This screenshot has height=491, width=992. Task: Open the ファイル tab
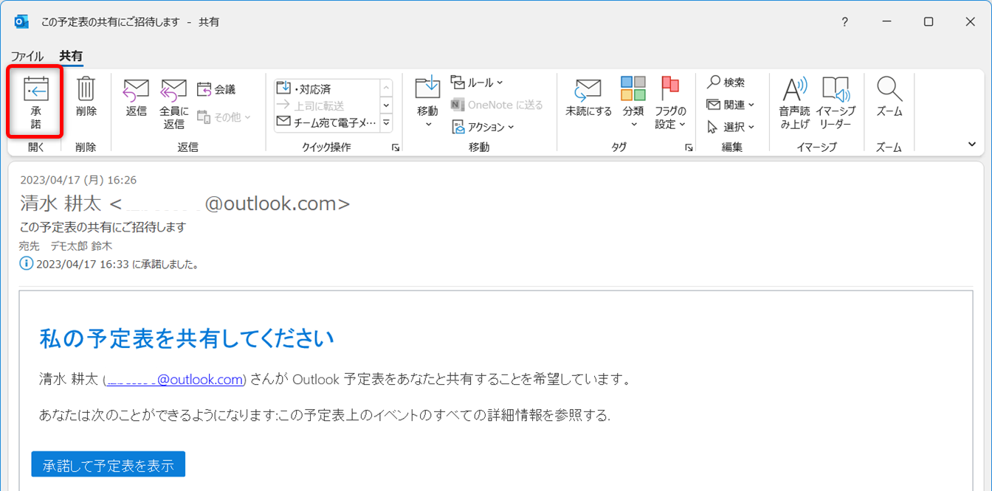(27, 56)
